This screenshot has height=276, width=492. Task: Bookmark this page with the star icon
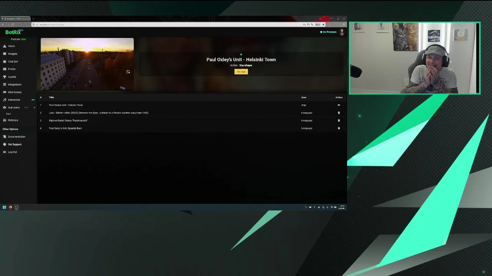pyautogui.click(x=323, y=25)
